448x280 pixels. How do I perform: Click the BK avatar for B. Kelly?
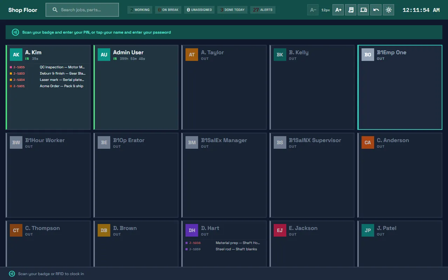click(x=280, y=55)
